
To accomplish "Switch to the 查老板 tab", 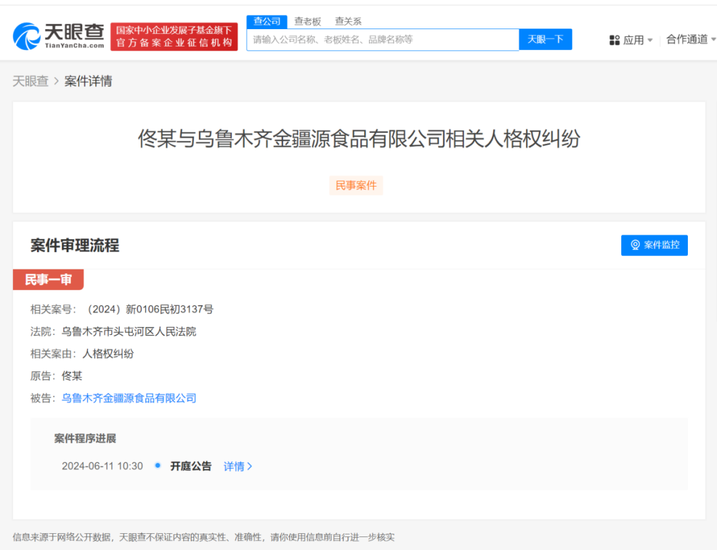I will click(x=306, y=21).
